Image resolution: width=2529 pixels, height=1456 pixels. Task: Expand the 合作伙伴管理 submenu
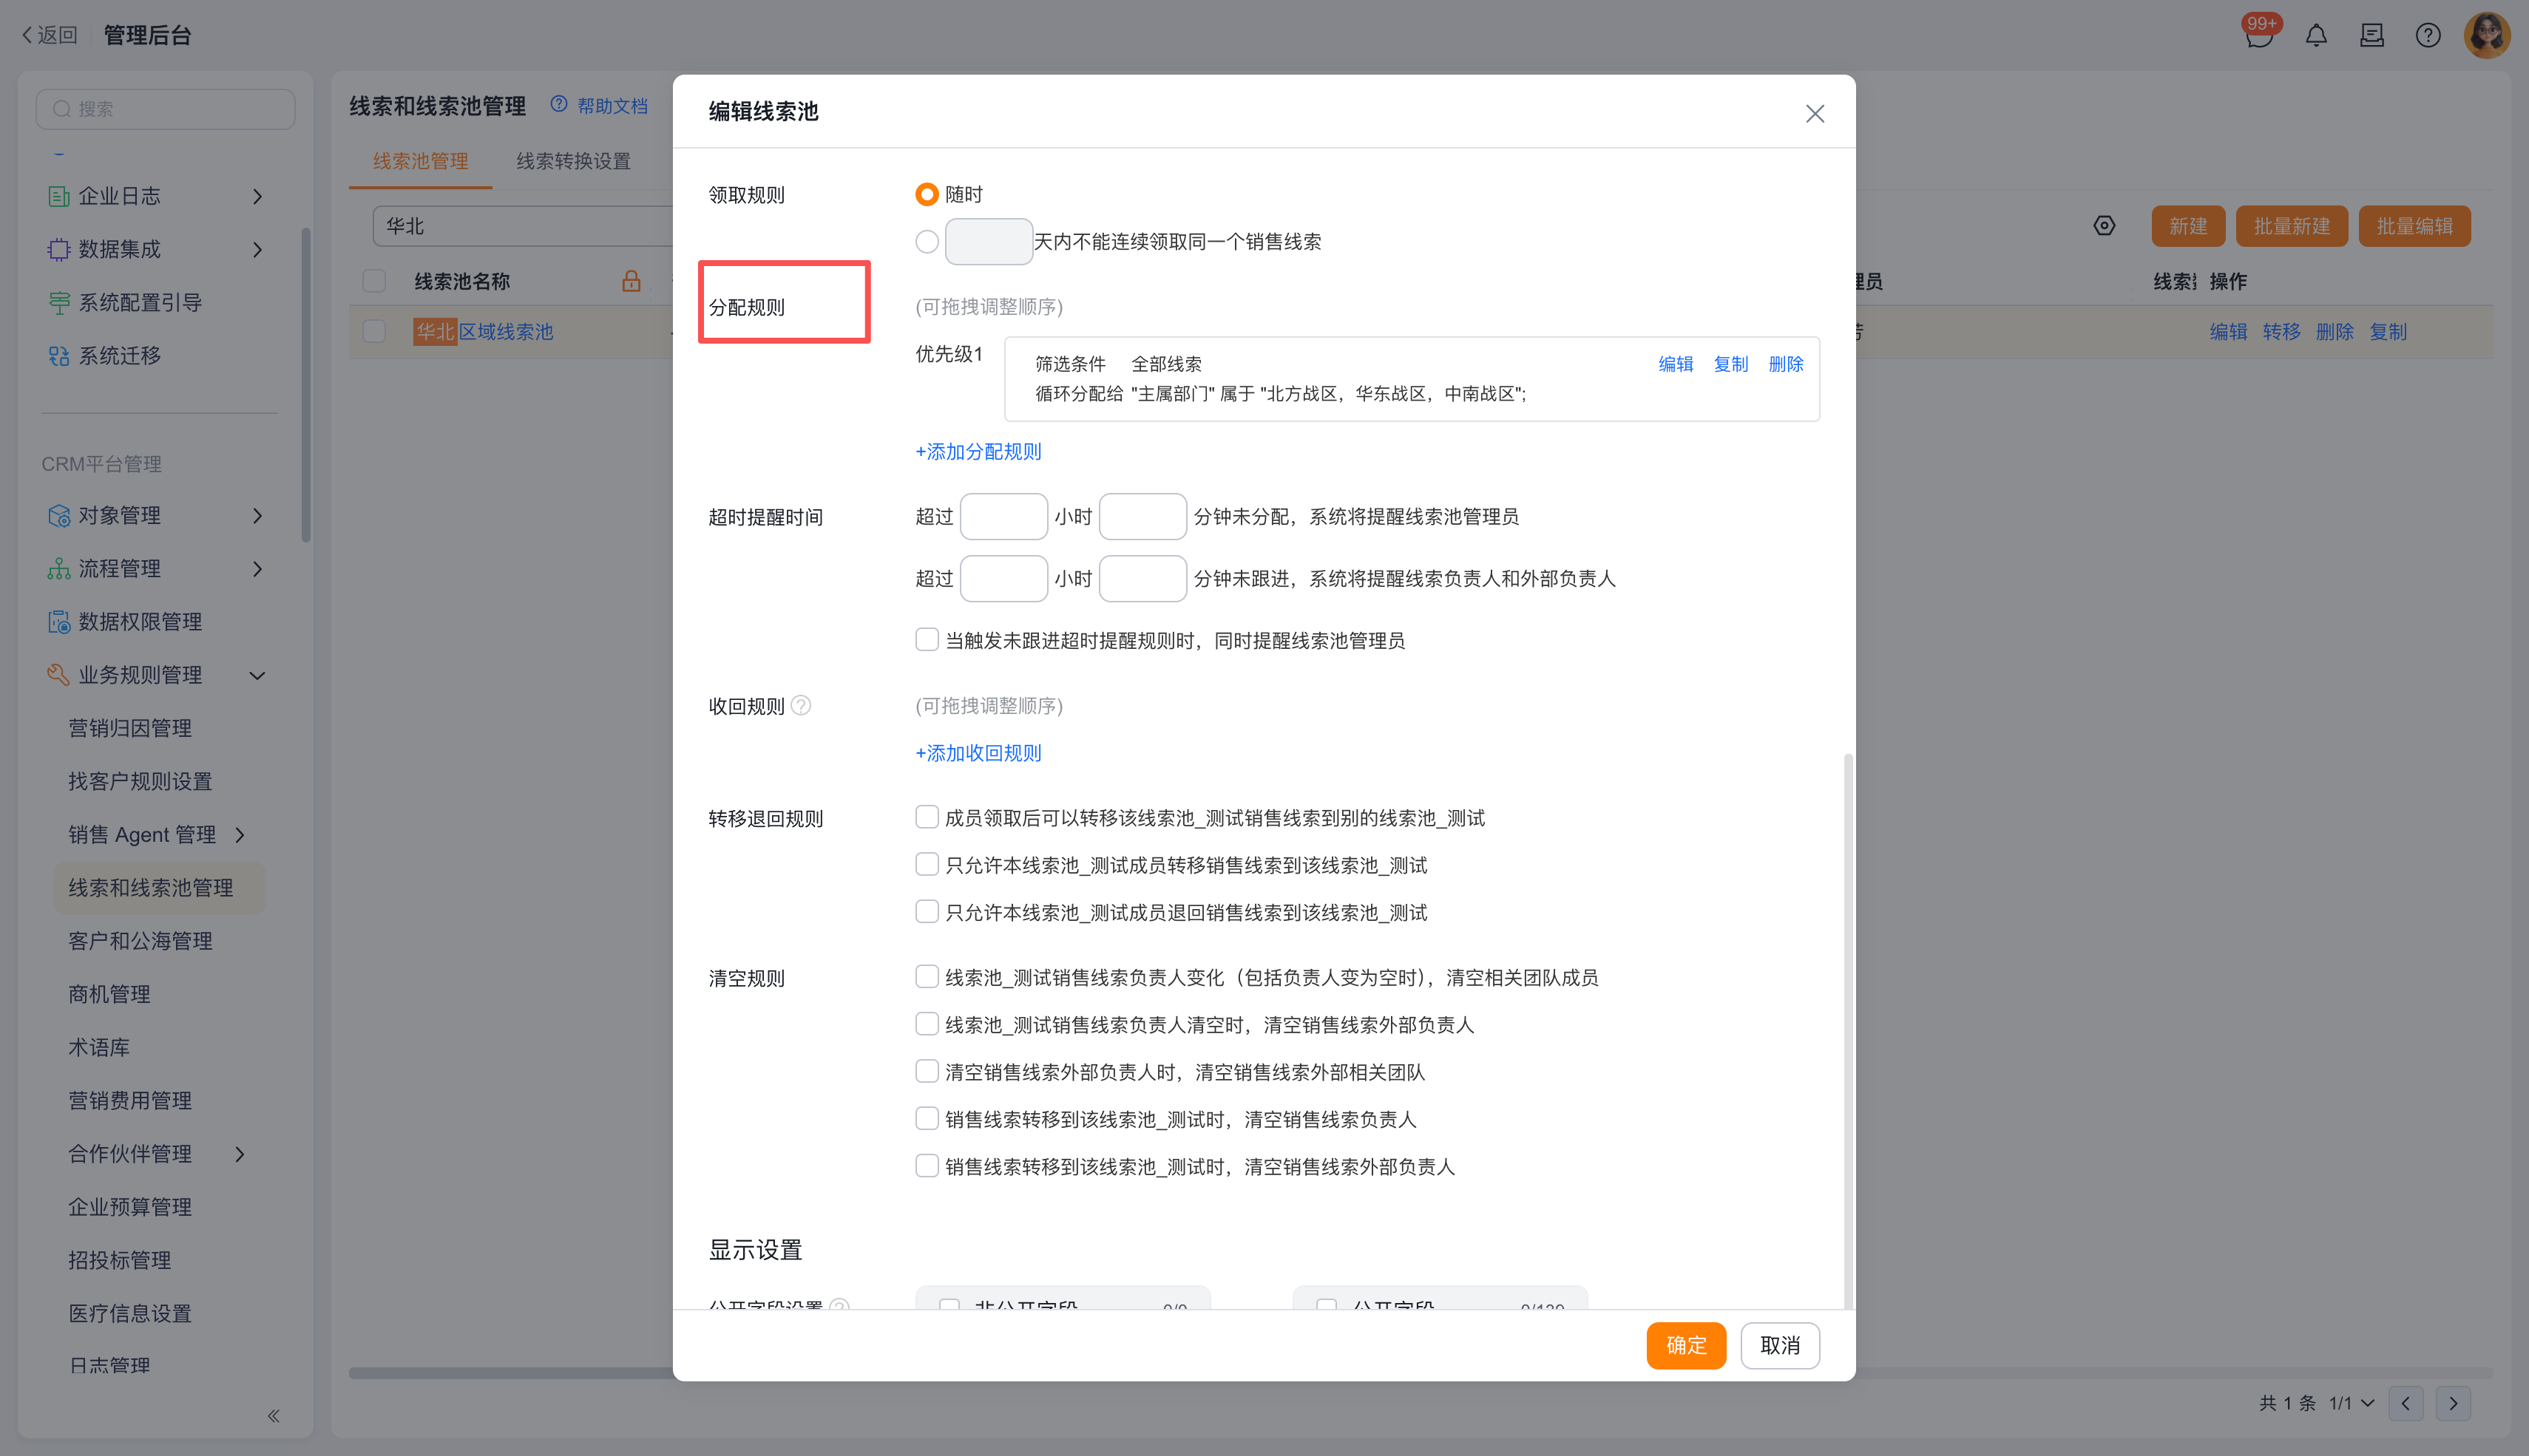tap(240, 1154)
